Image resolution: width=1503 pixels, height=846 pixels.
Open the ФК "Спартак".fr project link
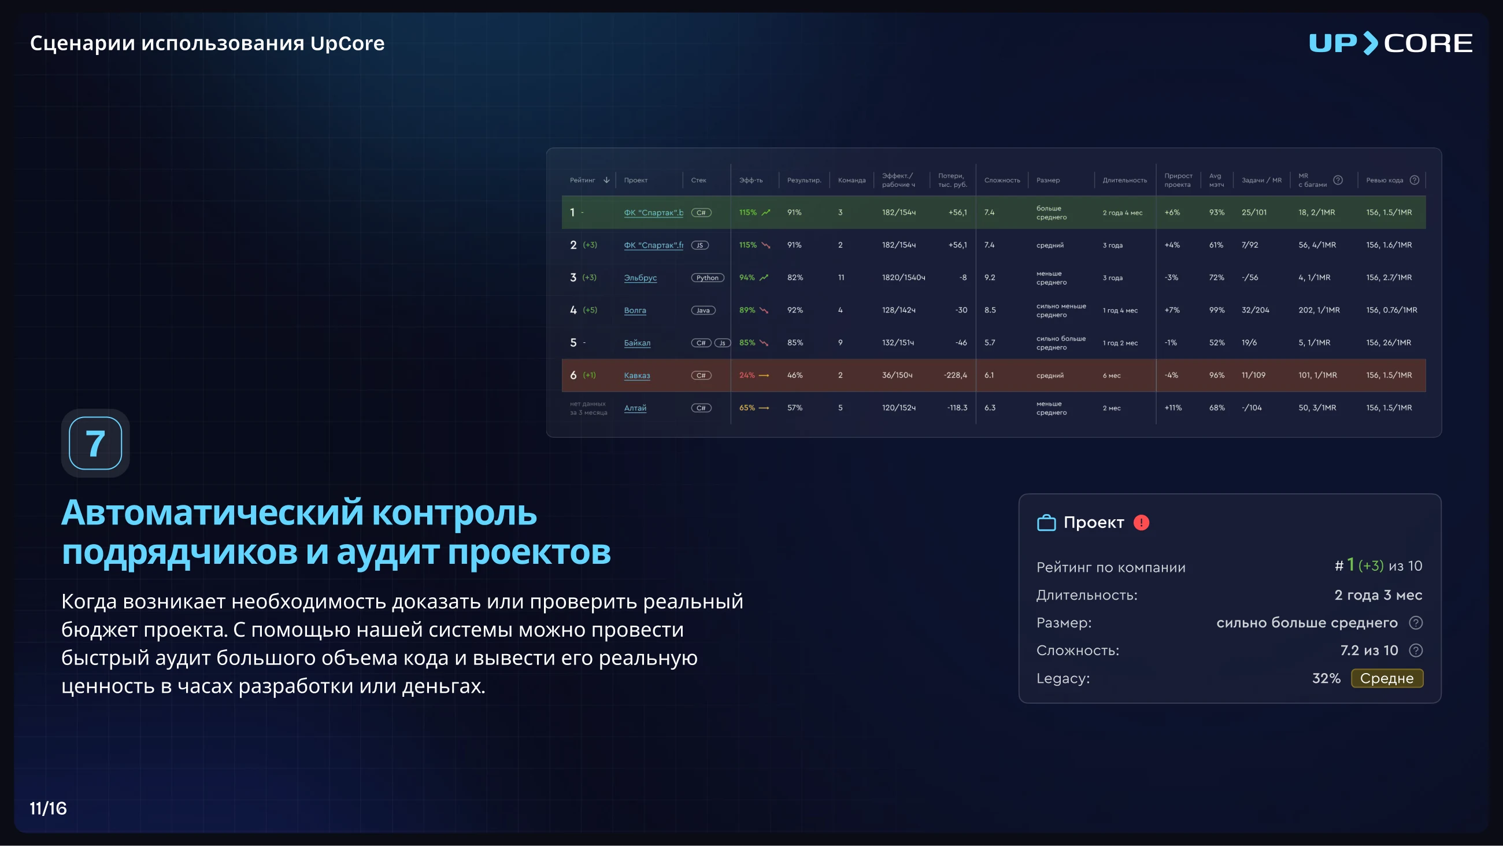(653, 245)
